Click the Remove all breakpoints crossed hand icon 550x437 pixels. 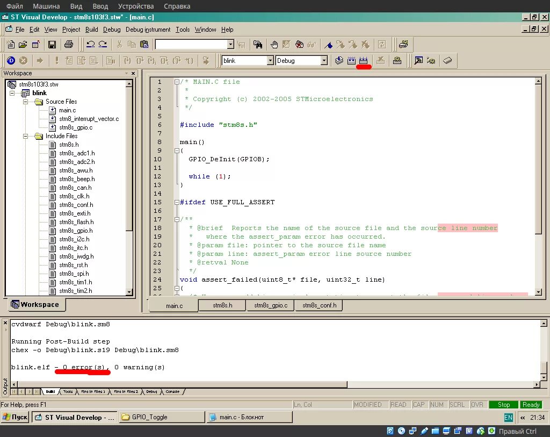[x=299, y=44]
